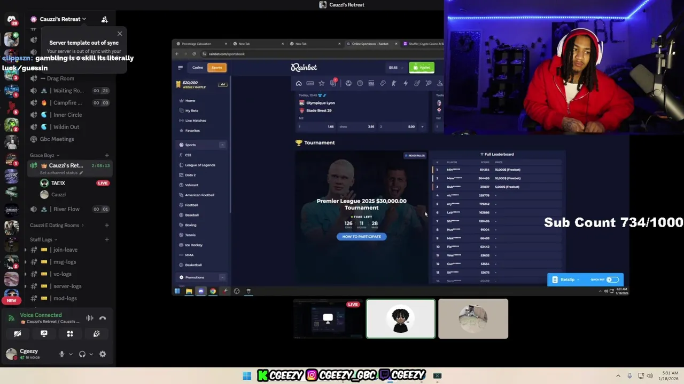Open Discord user settings gear
The image size is (684, 384).
point(103,354)
